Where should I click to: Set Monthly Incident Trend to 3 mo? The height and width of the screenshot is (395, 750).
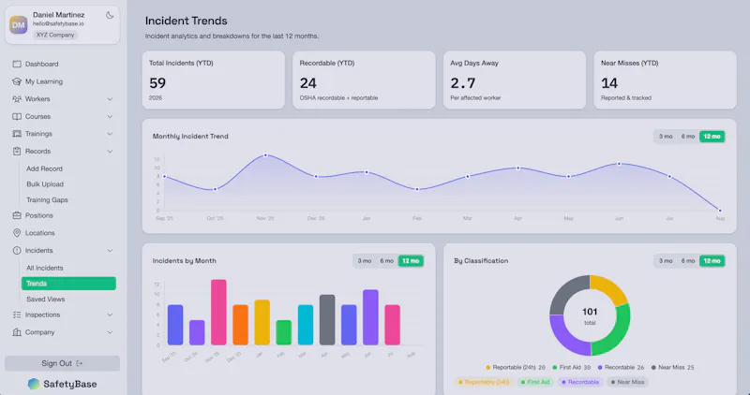pyautogui.click(x=666, y=137)
